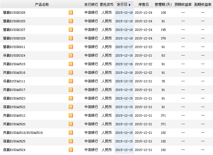
Task: Select the 108 days management period cell
Action: coord(163,13)
